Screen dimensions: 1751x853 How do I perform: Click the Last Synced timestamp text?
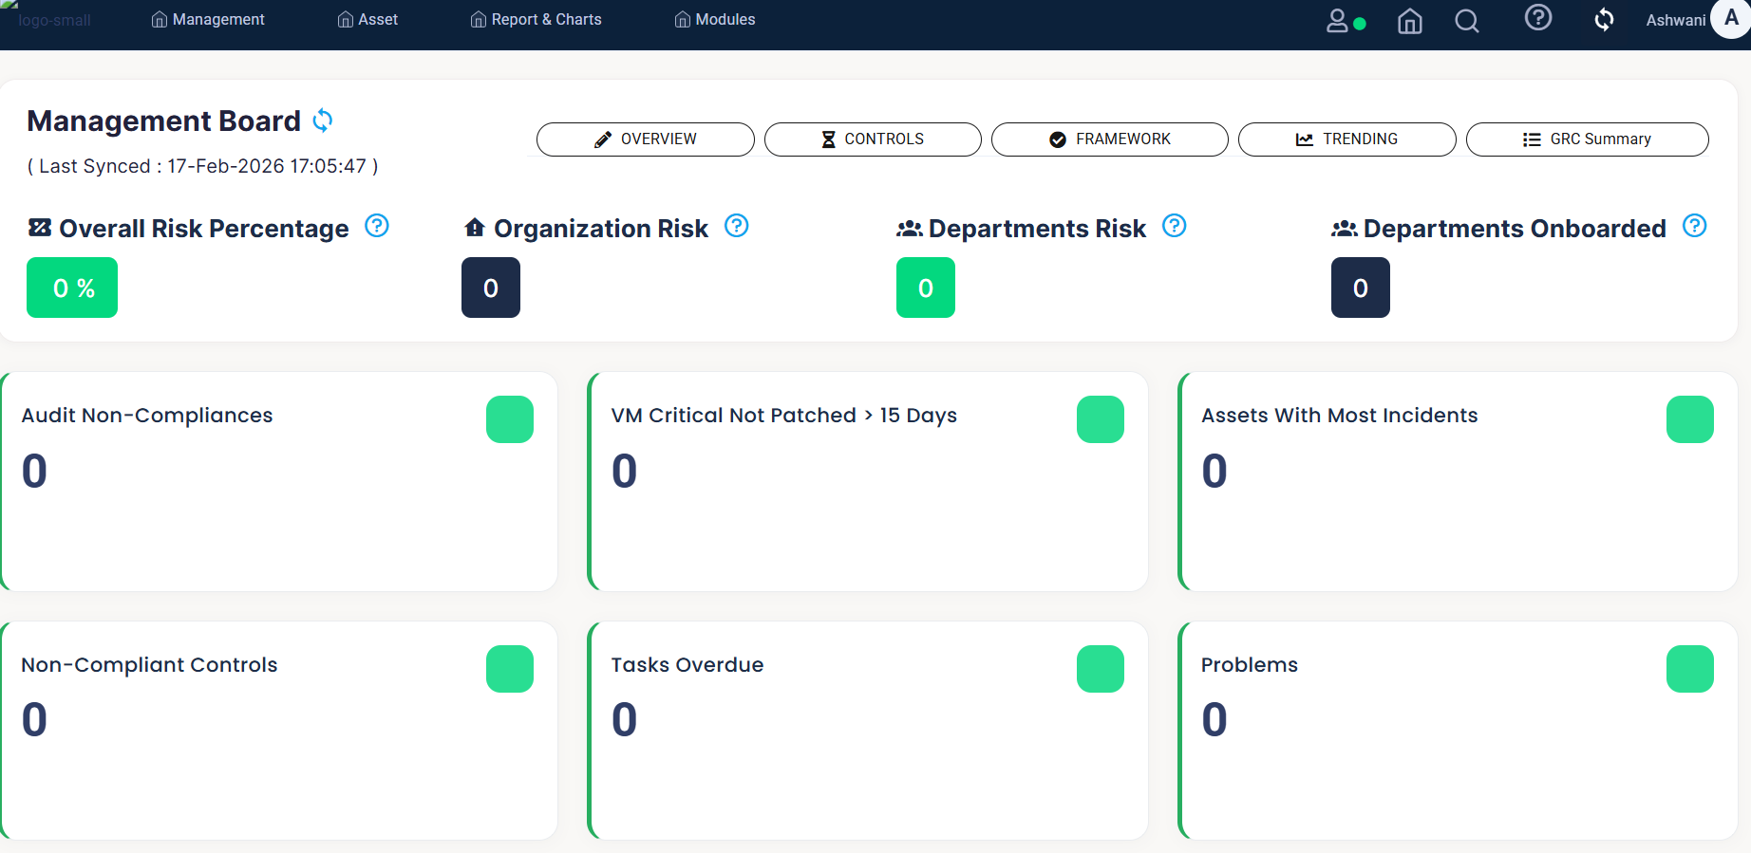[x=203, y=166]
